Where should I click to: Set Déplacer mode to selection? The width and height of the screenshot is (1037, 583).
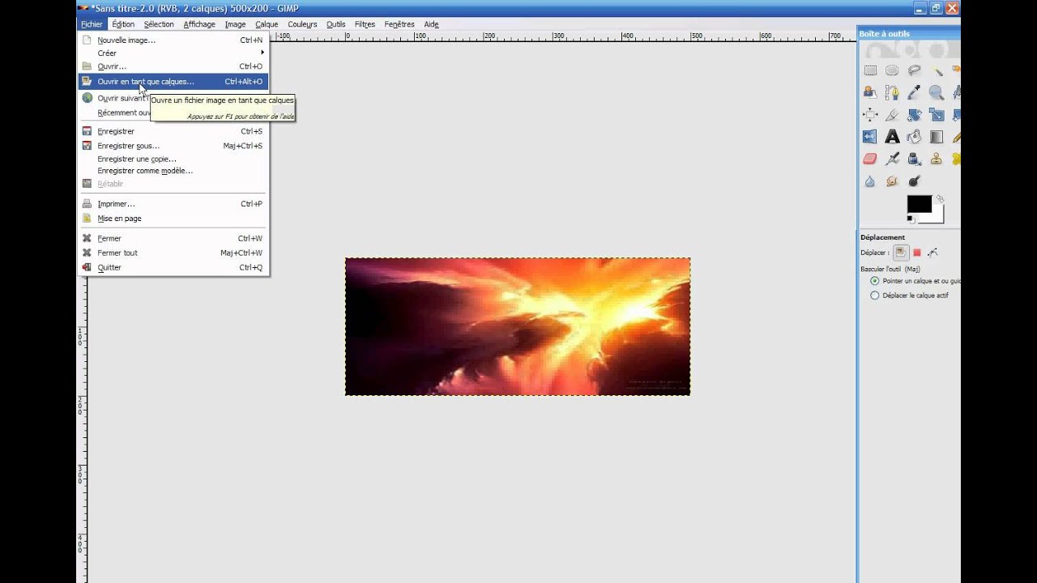click(x=917, y=253)
